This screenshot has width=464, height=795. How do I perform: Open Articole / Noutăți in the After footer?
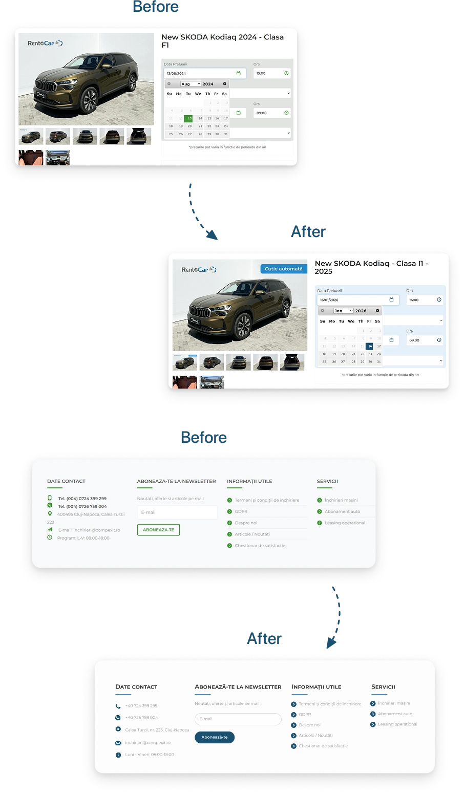[x=316, y=736]
